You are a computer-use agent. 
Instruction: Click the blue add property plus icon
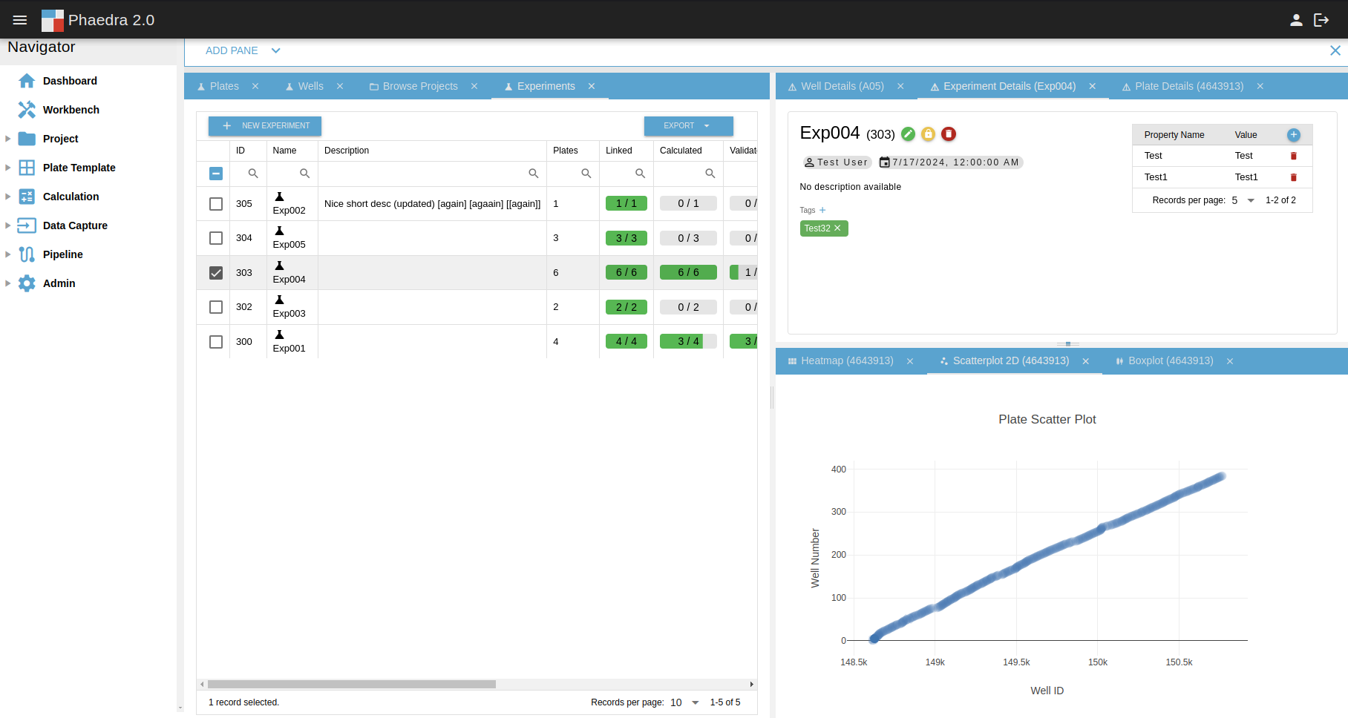[x=1293, y=135]
